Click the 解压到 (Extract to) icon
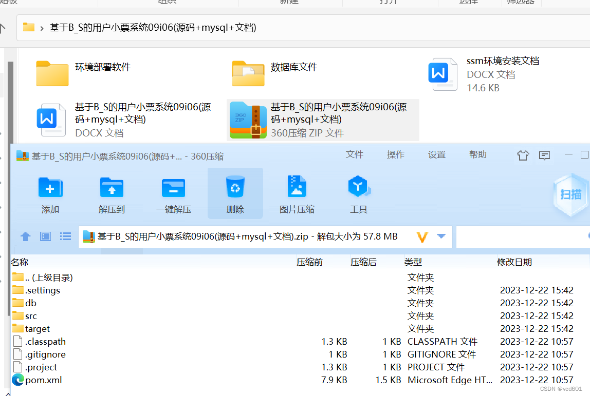Screen dimensions: 590x396 (x=112, y=194)
